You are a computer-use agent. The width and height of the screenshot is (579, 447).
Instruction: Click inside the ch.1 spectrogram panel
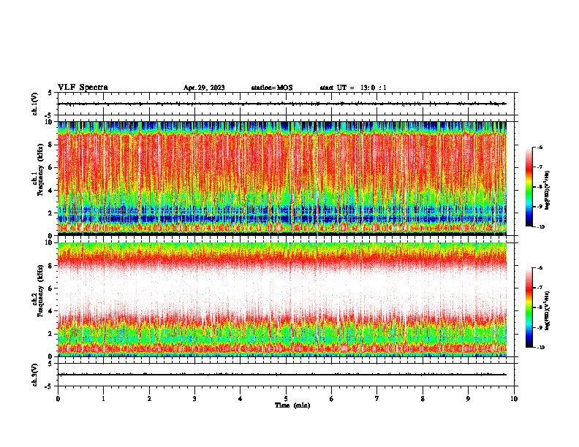click(282, 178)
